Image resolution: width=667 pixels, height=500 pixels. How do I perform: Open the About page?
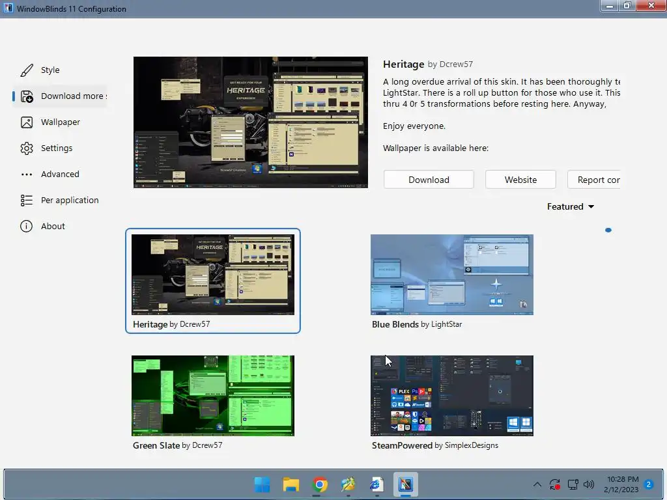pos(59,226)
